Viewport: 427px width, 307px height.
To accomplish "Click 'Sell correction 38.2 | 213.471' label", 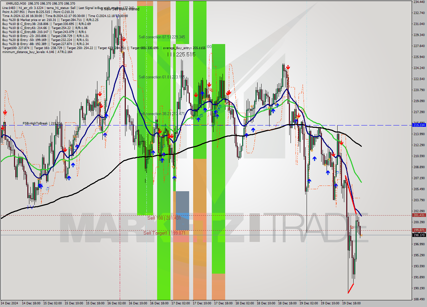I will pos(162,114).
